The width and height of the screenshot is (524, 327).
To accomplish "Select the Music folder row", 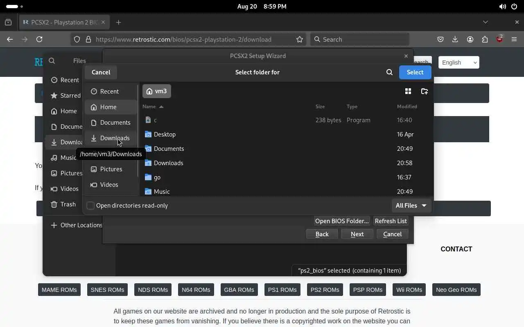I will tap(287, 191).
